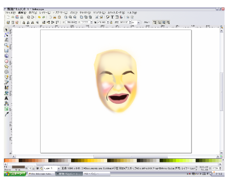The width and height of the screenshot is (228, 182).
Task: Click the X position field stepper
Action: [76, 22]
